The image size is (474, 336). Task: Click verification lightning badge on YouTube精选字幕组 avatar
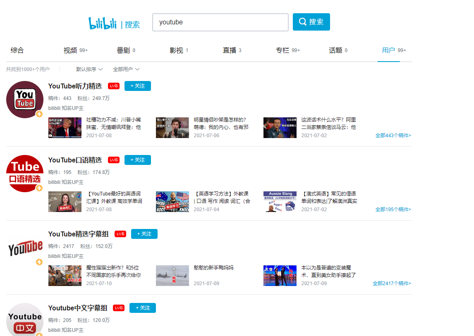(39, 262)
